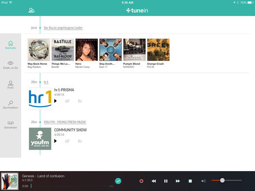Open the Vor Kurze angefangene Lieder link
The width and height of the screenshot is (255, 191).
[63, 28]
